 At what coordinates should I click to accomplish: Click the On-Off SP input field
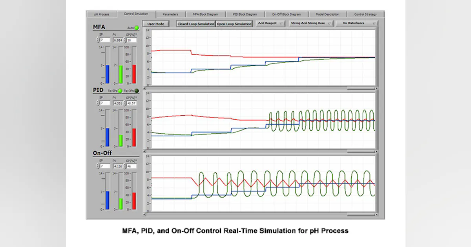105,166
